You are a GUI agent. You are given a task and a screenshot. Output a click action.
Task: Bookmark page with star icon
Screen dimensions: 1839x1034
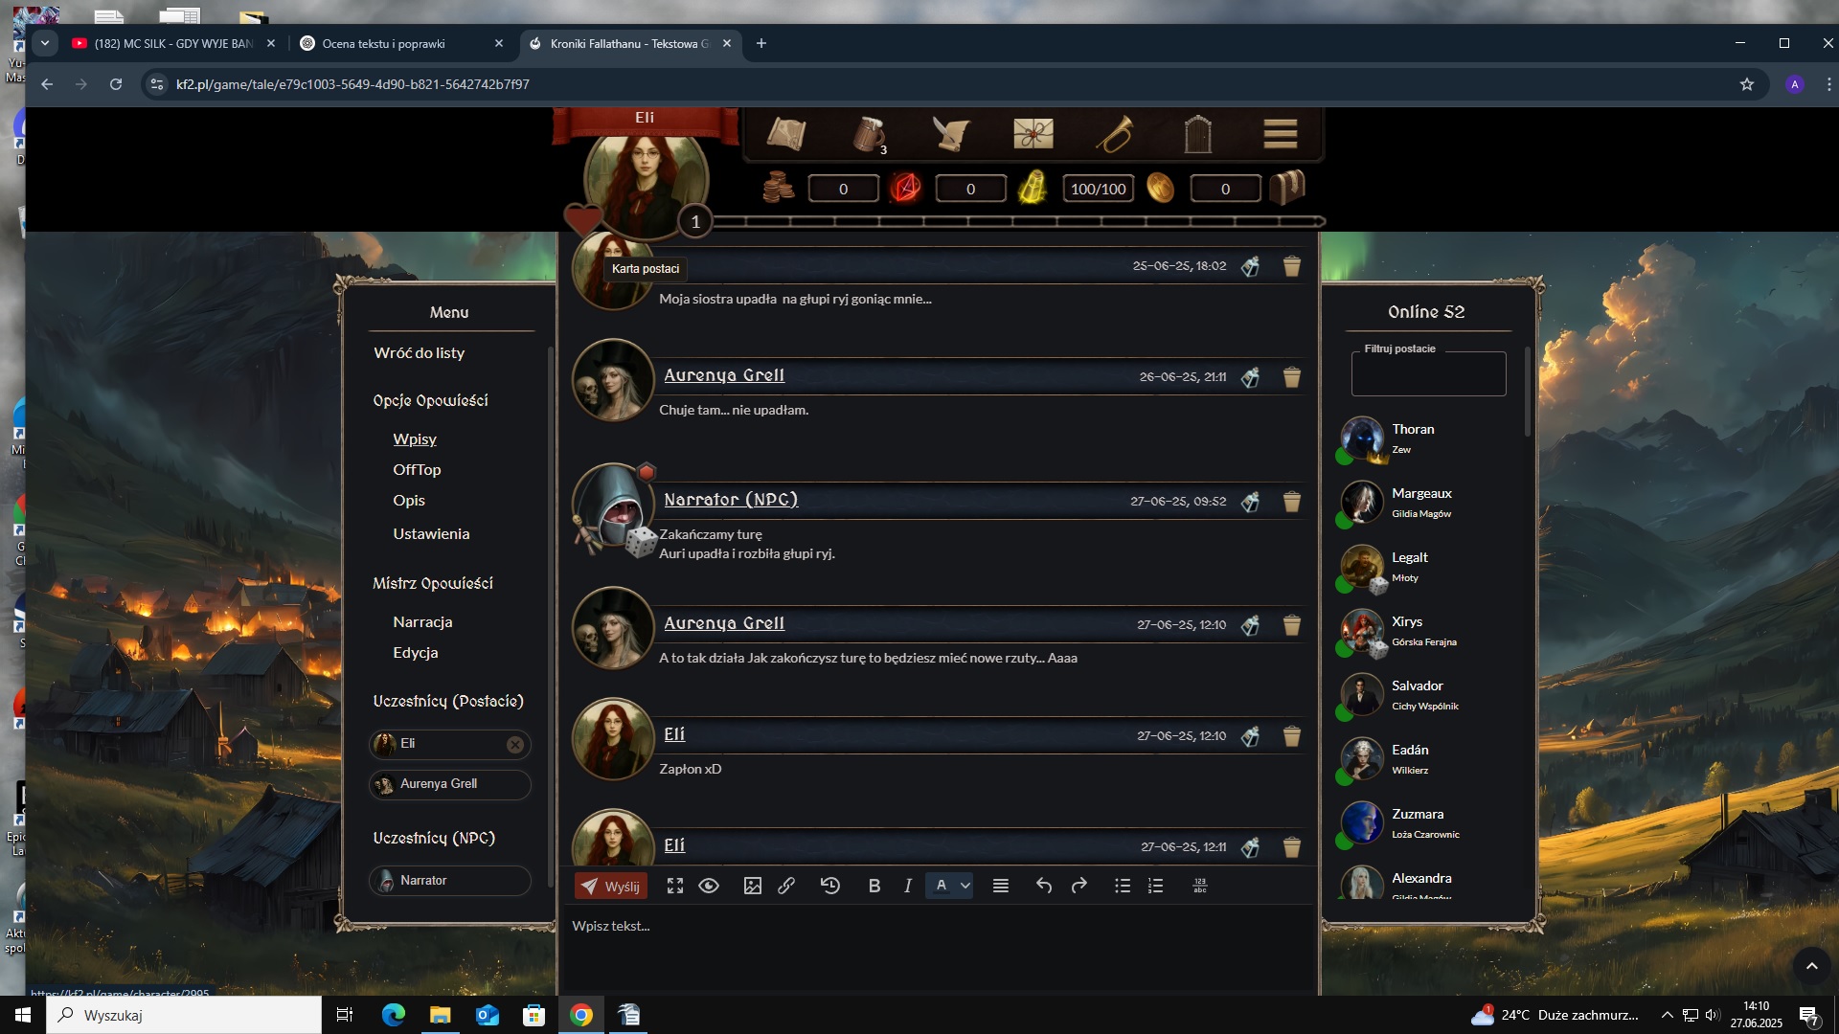click(1747, 84)
